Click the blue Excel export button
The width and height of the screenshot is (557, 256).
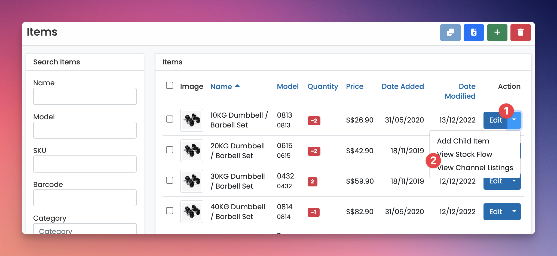coord(474,33)
